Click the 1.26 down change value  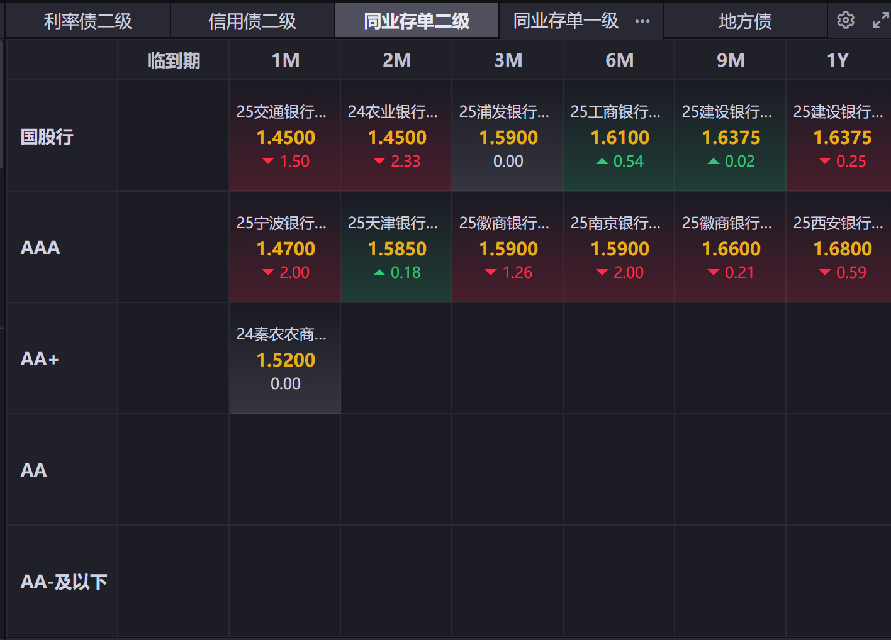coord(517,273)
